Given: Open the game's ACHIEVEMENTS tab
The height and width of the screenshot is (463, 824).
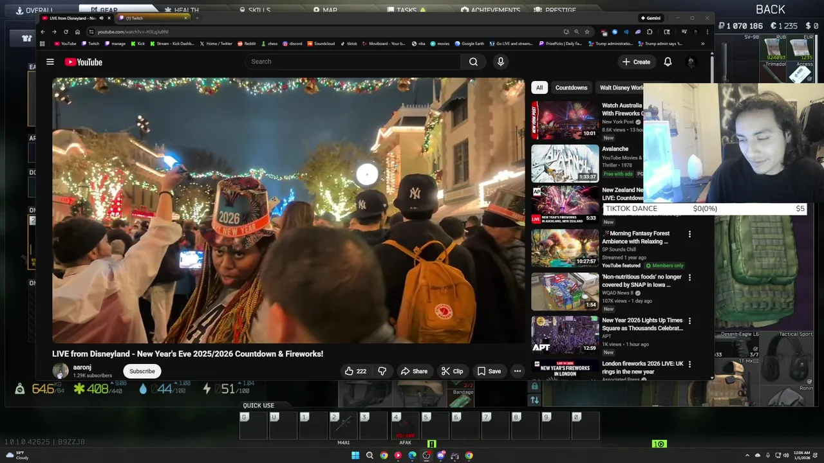Looking at the screenshot, I should tap(491, 10).
